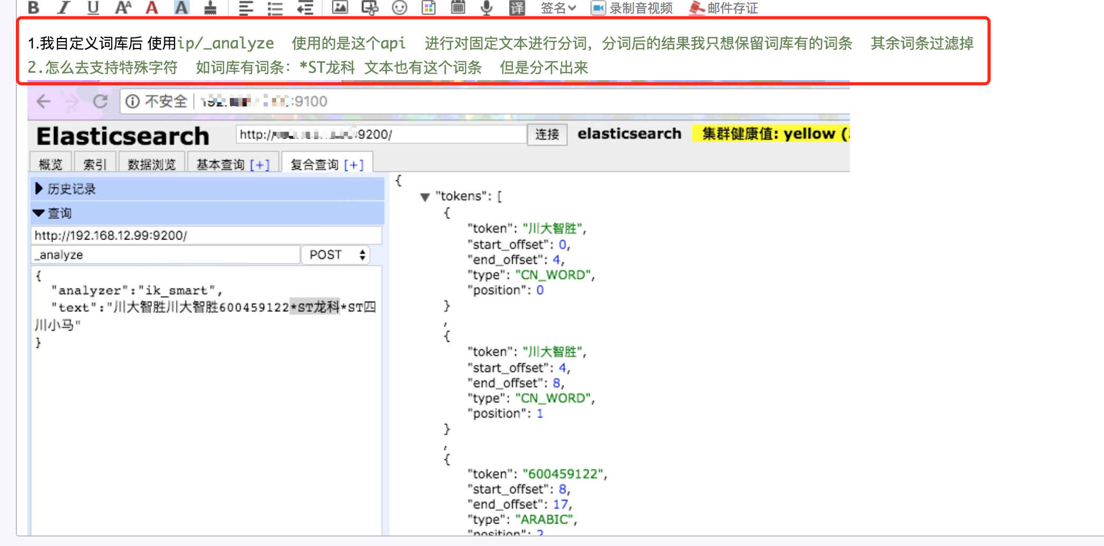Add a new 复合查询 tab with [+]
The width and height of the screenshot is (1104, 546).
(354, 165)
